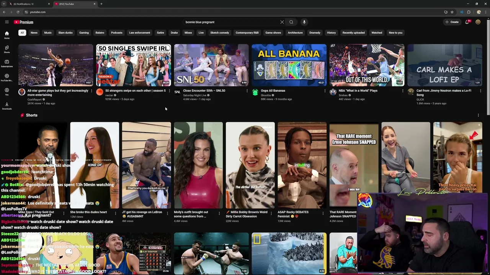Play the Millie Bobby Brown short thumbnail

[250, 165]
